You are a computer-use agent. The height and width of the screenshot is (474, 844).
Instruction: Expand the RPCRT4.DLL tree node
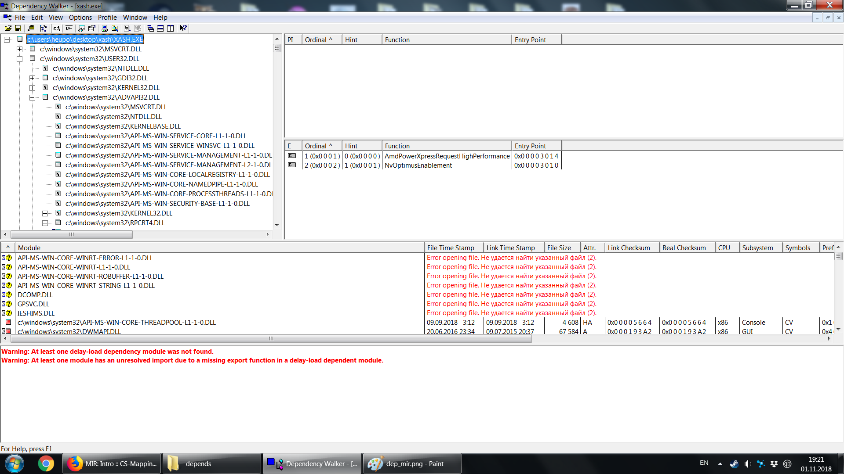45,223
